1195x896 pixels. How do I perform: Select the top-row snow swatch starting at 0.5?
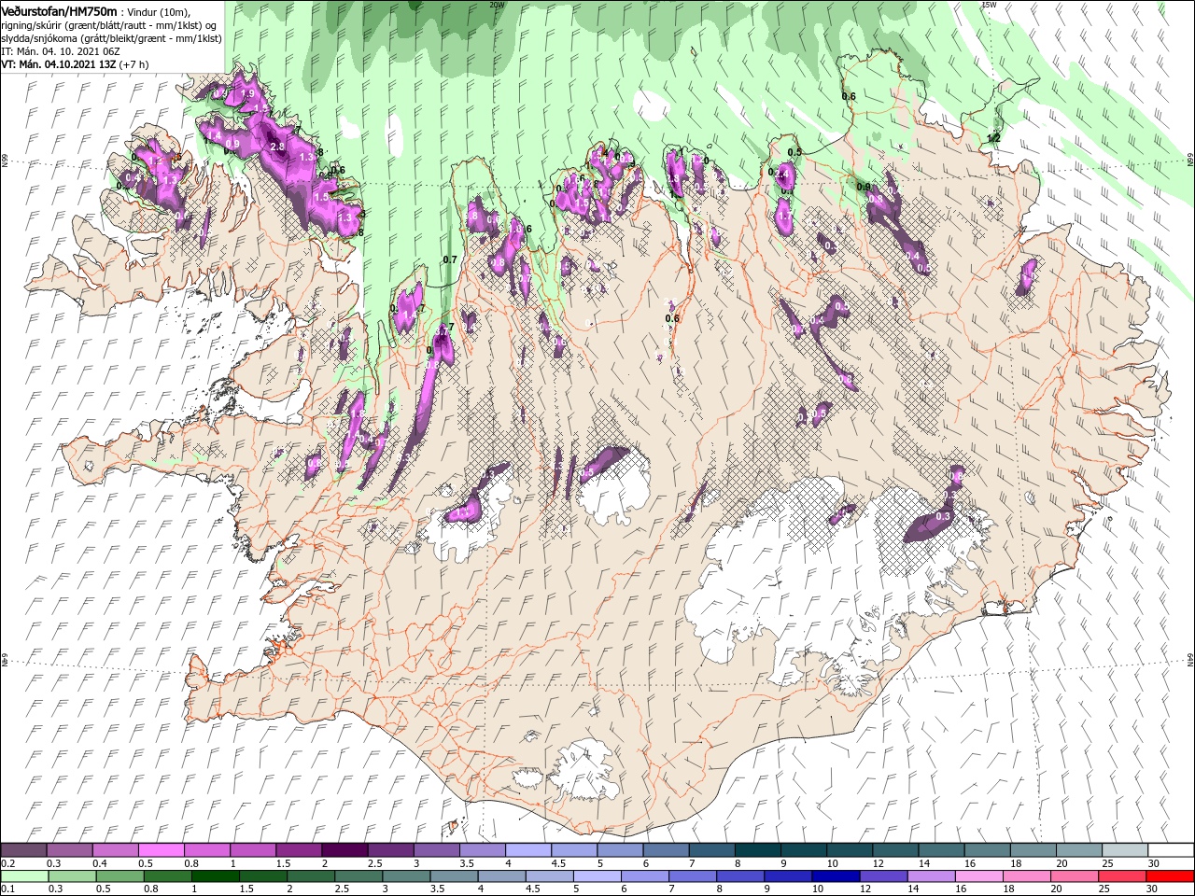(x=161, y=850)
